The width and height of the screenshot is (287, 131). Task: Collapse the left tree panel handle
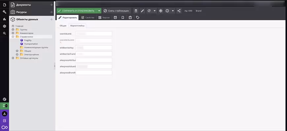coord(54,66)
